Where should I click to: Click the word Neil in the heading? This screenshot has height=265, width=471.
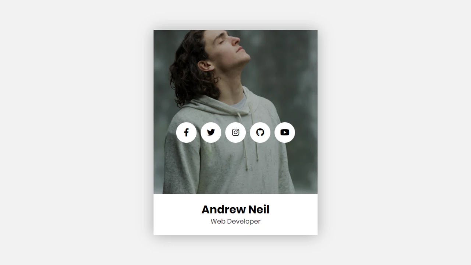point(259,209)
